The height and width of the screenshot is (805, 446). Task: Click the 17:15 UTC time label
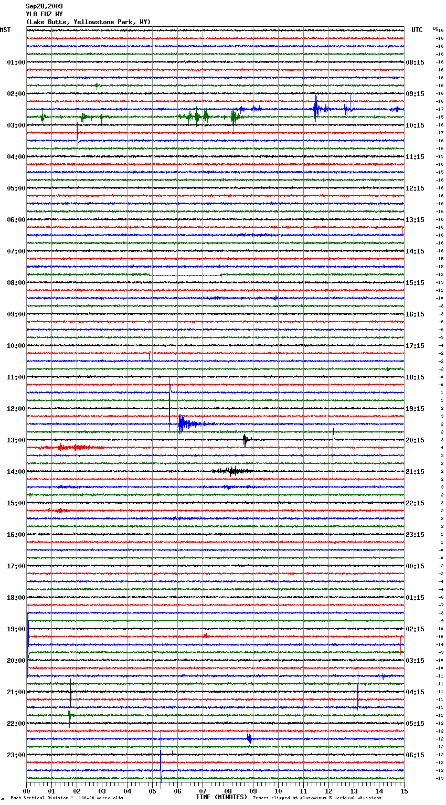pos(415,346)
